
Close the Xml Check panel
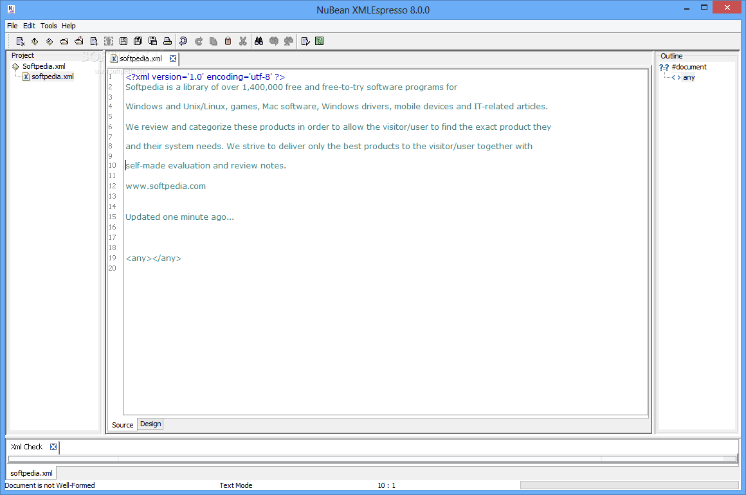click(53, 447)
